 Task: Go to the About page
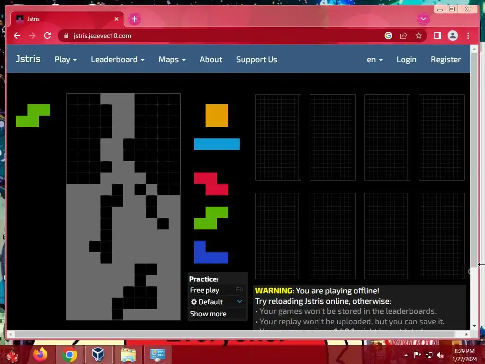pos(211,59)
